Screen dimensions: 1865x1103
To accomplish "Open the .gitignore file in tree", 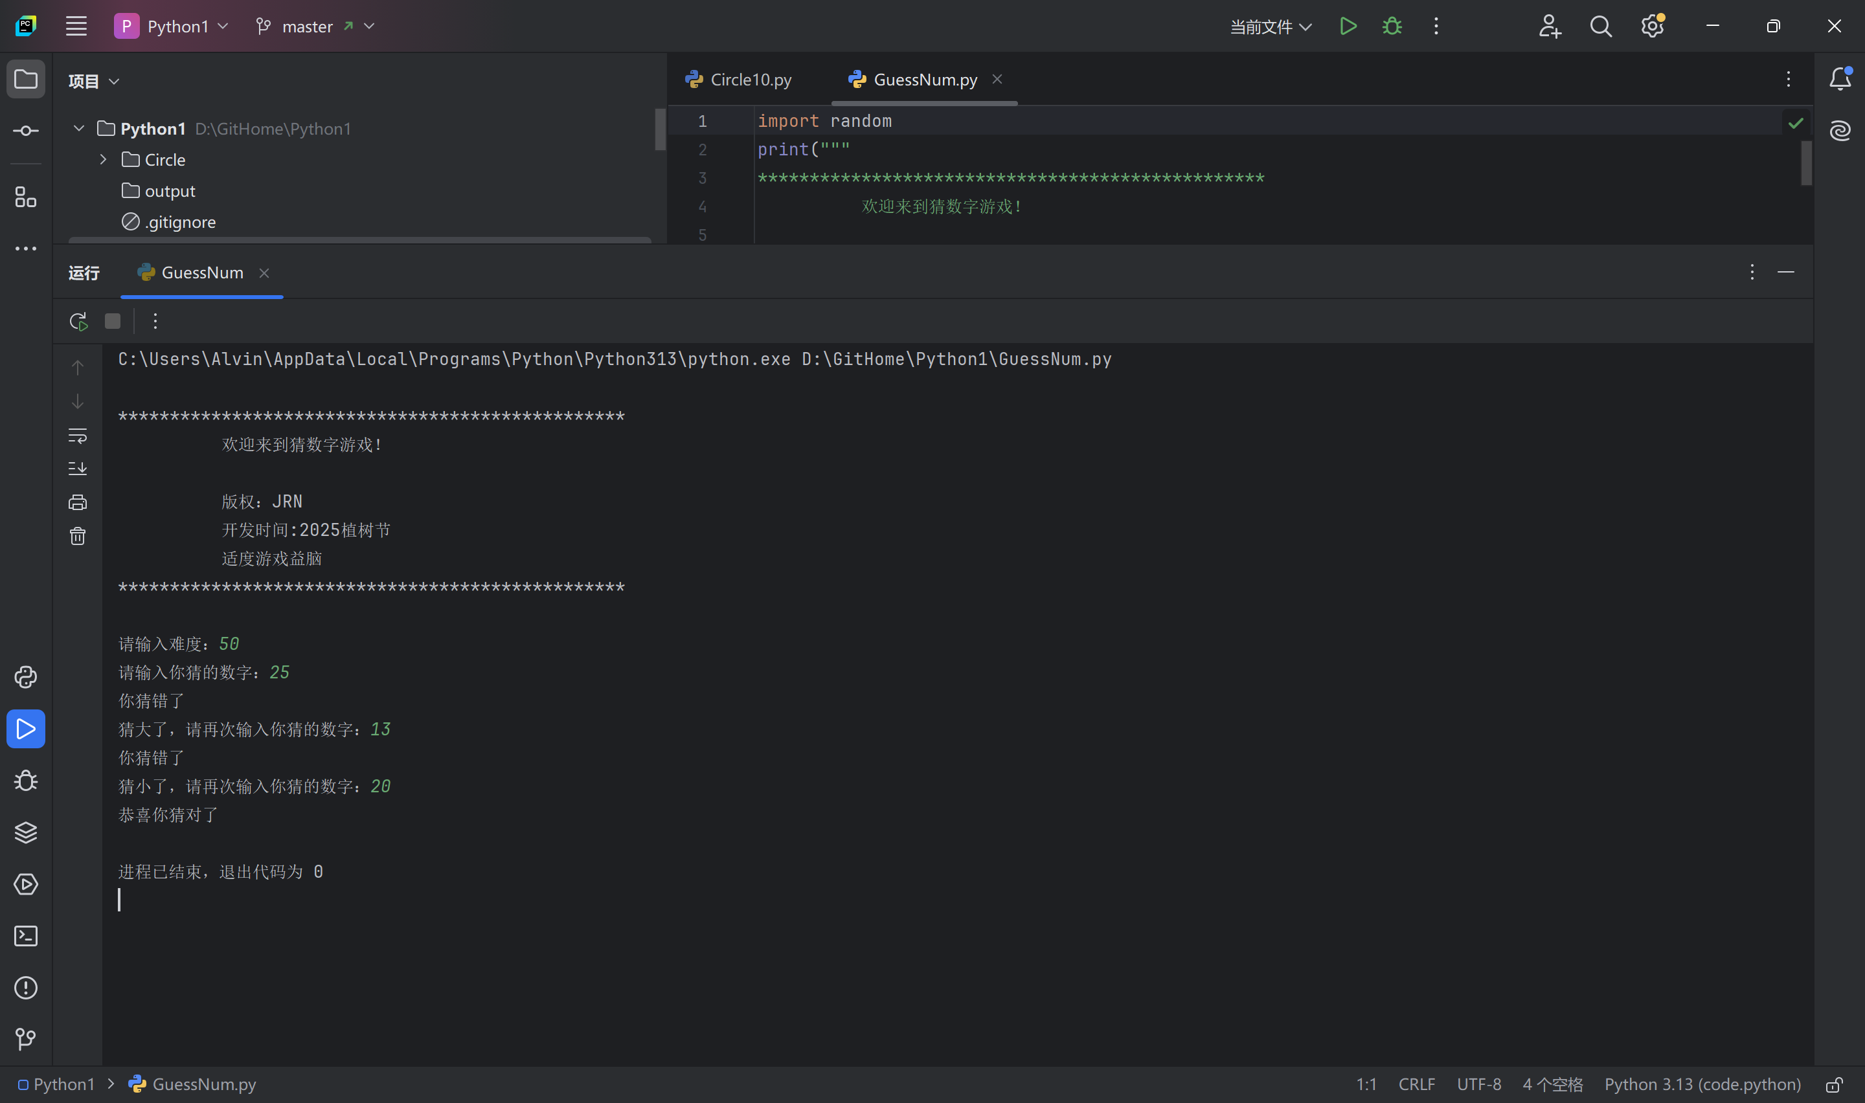I will pyautogui.click(x=180, y=222).
